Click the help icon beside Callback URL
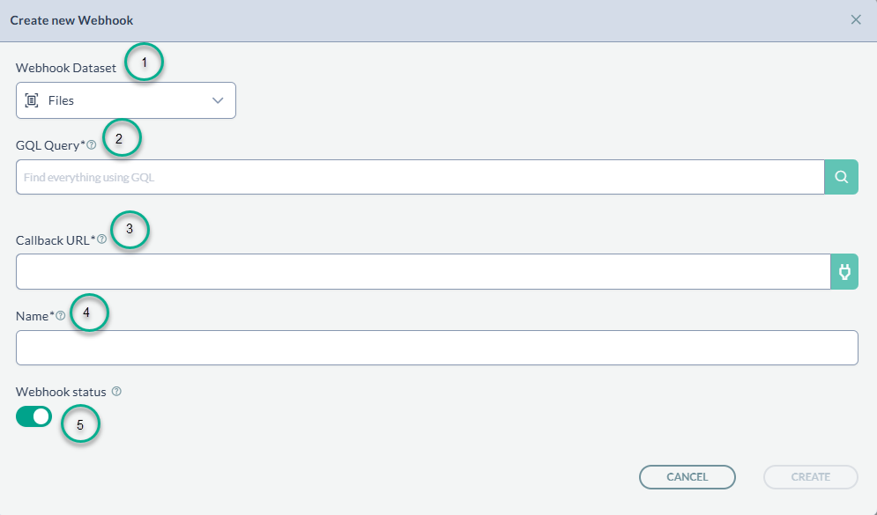This screenshot has width=877, height=515. coord(101,239)
